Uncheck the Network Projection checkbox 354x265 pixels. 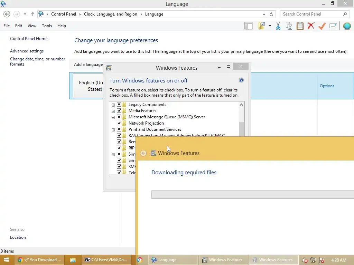pyautogui.click(x=119, y=123)
